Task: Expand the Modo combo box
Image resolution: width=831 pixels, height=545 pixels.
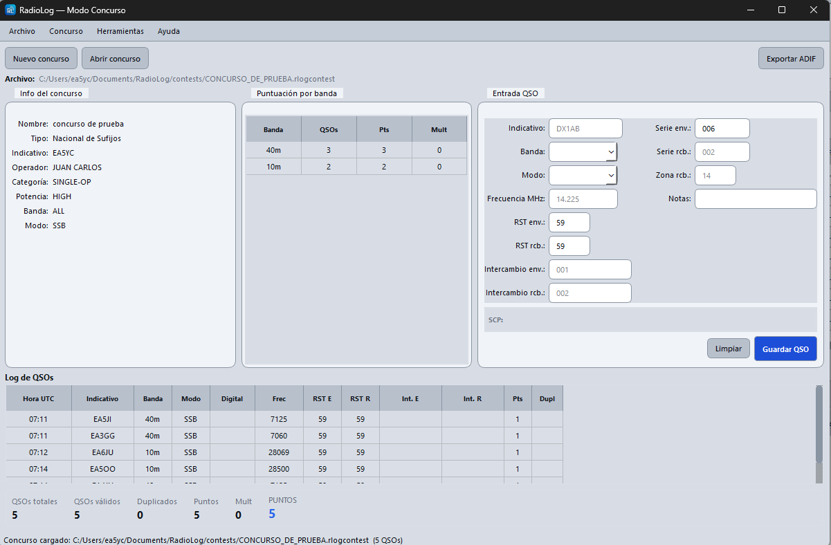Action: (x=583, y=175)
